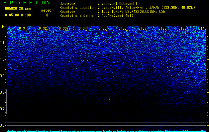Select the Ogata-vill. Akita-Pref. JAPAN location text
Viewport: 209px width, 132px height.
tap(149, 8)
